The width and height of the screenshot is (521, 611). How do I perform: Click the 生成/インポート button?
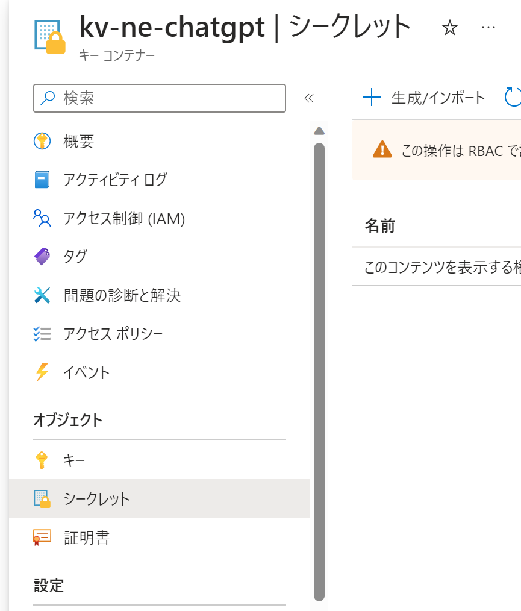tap(425, 98)
